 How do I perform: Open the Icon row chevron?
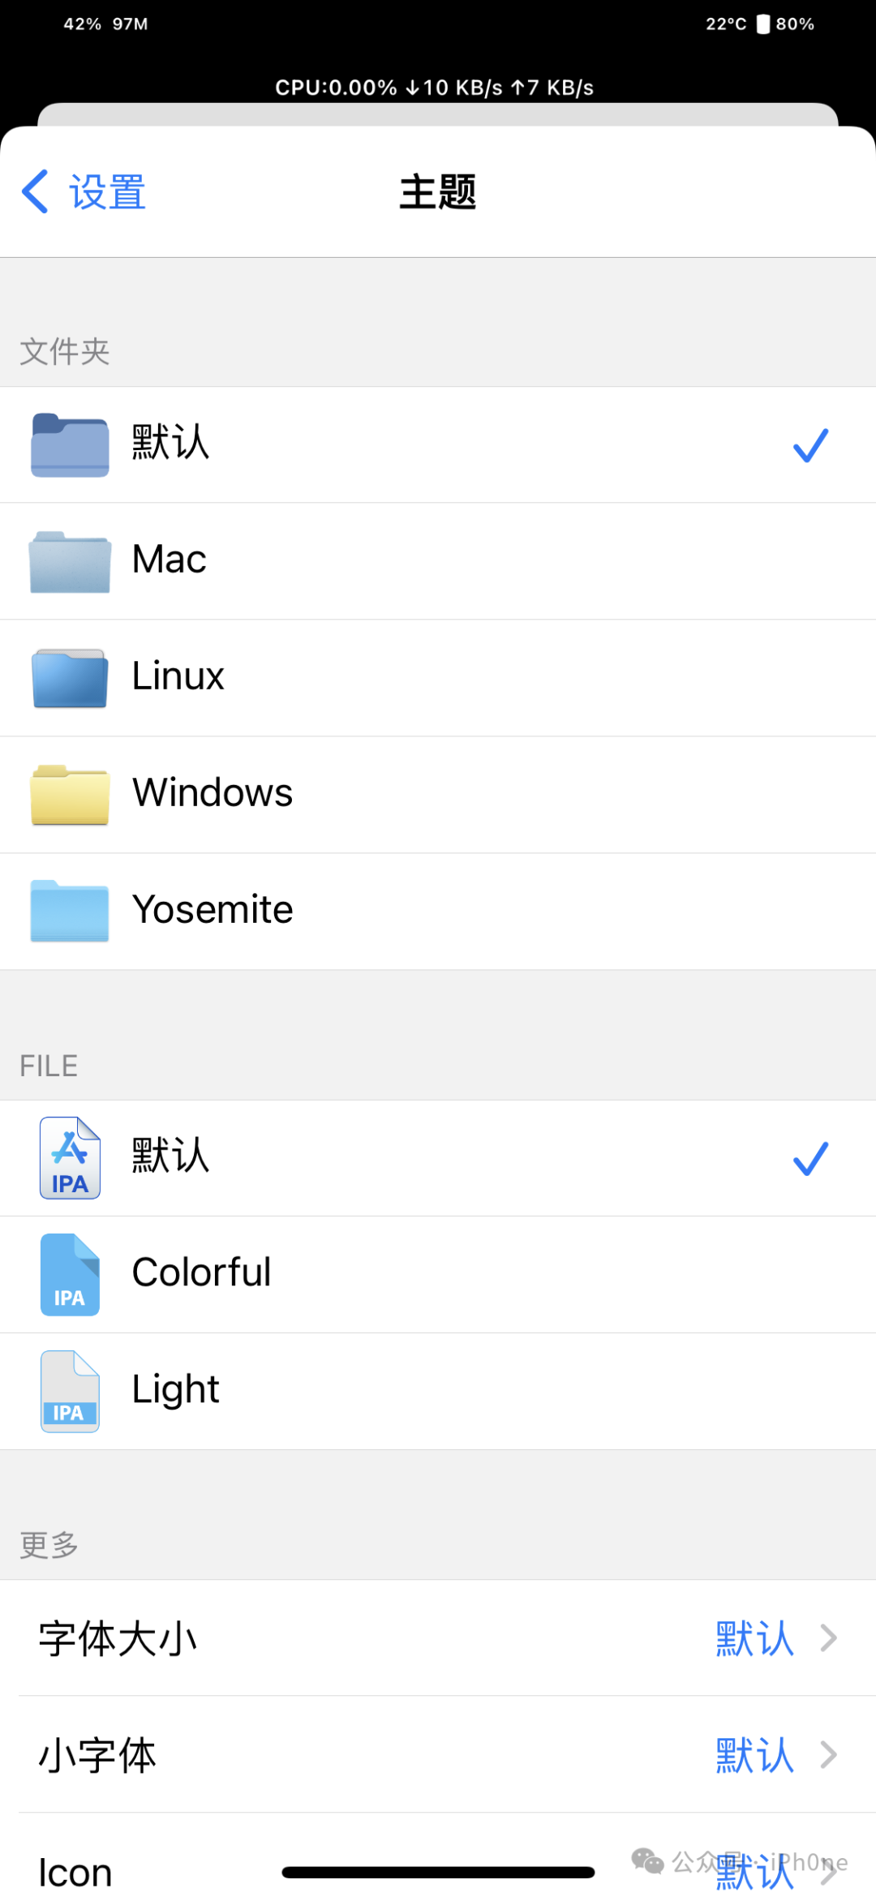point(828,1871)
